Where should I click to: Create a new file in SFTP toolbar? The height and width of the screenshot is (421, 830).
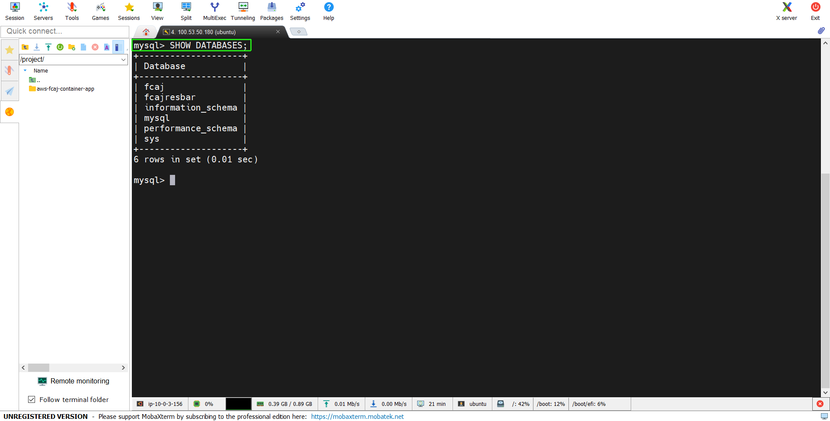(83, 47)
